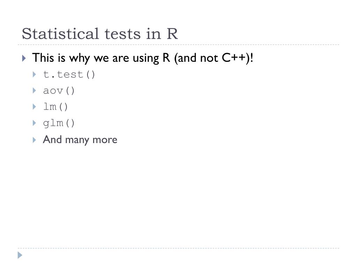The image size is (357, 268).
Task: Select the t.test() code text
Action: click(69, 75)
